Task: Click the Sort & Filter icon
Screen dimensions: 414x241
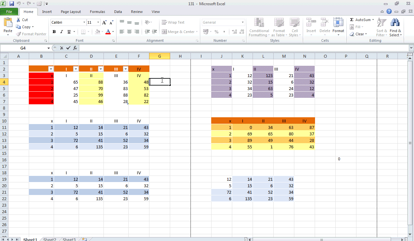Action: click(381, 27)
